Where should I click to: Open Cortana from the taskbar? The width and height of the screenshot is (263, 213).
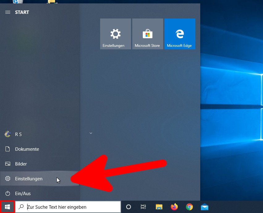point(129,207)
